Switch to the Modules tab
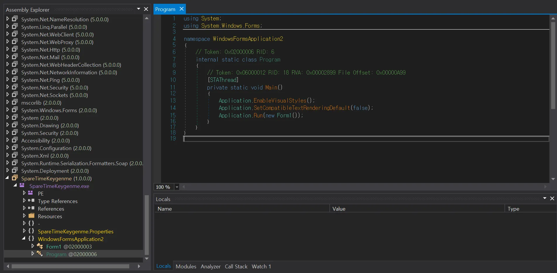Image resolution: width=557 pixels, height=273 pixels. pyautogui.click(x=186, y=266)
